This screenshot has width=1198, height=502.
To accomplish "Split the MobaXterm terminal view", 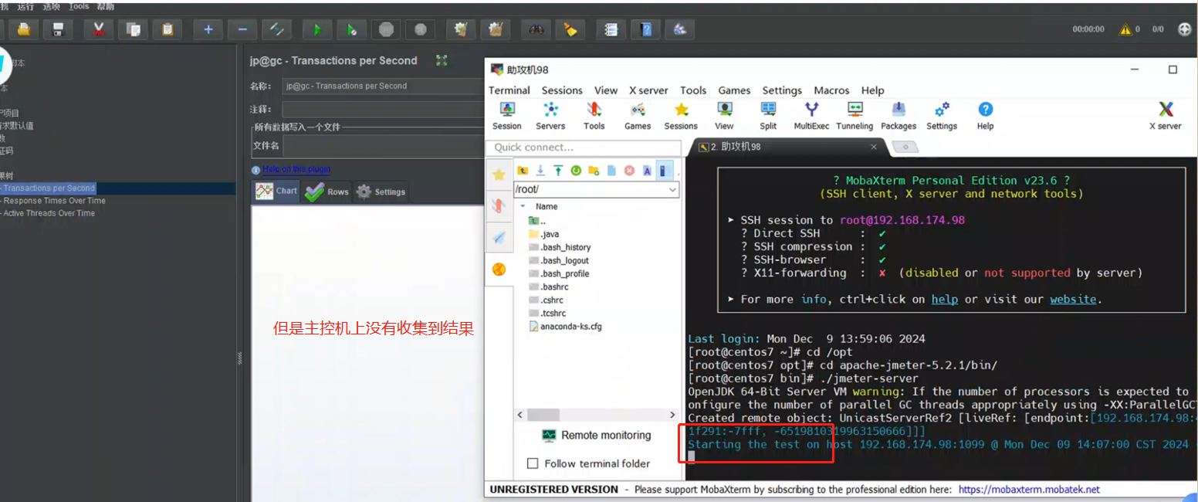I will [x=769, y=116].
